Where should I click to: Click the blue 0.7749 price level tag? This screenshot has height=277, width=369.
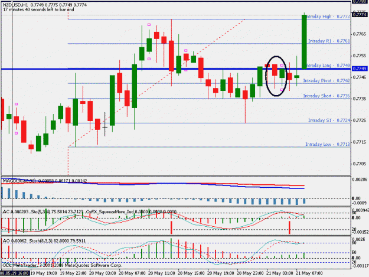(x=360, y=69)
